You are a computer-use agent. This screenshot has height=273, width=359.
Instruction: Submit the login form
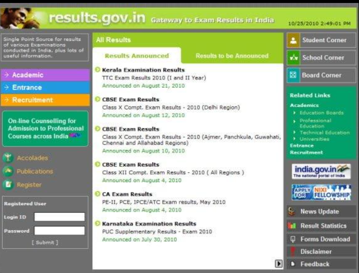coord(45,243)
